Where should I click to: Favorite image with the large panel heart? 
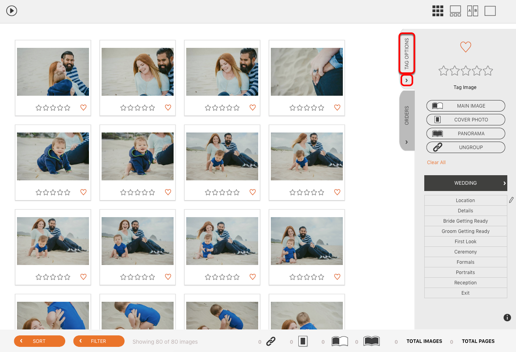(x=466, y=47)
